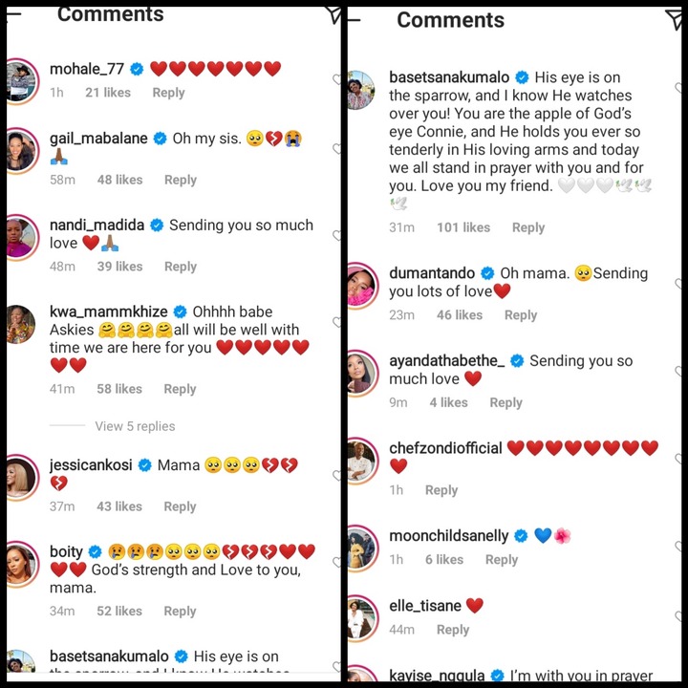Go back from right Comments screen
The height and width of the screenshot is (688, 688).
[354, 20]
